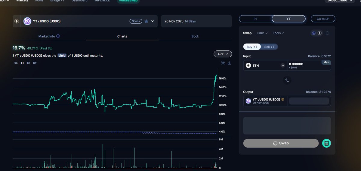Image resolution: width=361 pixels, height=171 pixels.
Task: Download chart data icon
Action: [x=229, y=63]
